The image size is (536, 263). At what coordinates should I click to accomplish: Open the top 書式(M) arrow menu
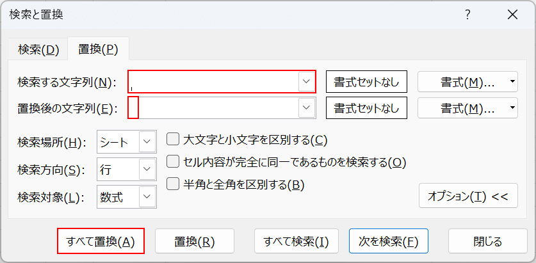(x=512, y=82)
